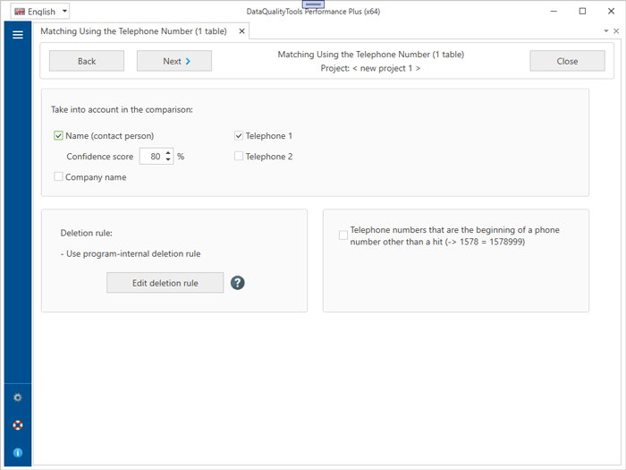
Task: Open the hamburger menu in sidebar
Action: 17,35
